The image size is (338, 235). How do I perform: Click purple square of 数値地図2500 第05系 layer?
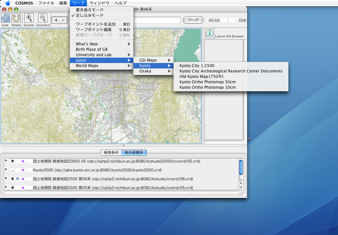click(x=23, y=188)
